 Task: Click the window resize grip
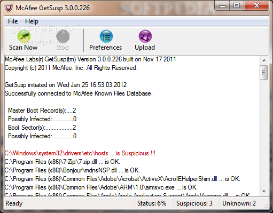pyautogui.click(x=266, y=206)
